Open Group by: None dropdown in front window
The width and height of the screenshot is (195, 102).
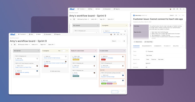coord(24,45)
